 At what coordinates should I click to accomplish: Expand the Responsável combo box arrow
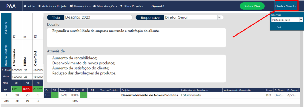[x=219, y=17]
